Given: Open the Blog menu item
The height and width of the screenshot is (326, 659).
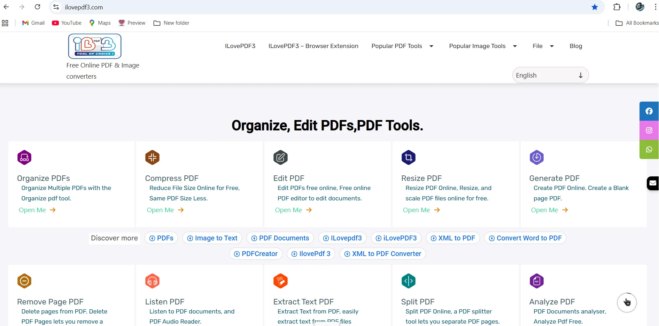Looking at the screenshot, I should [x=576, y=46].
